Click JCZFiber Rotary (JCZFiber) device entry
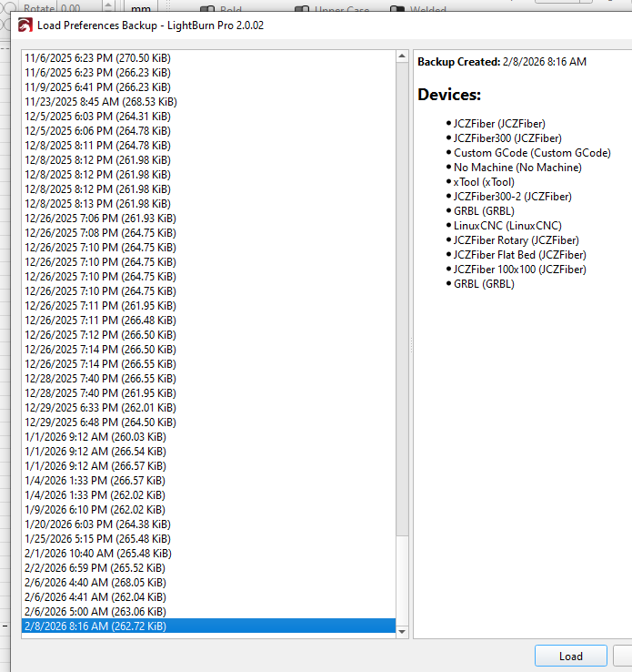 tap(516, 240)
